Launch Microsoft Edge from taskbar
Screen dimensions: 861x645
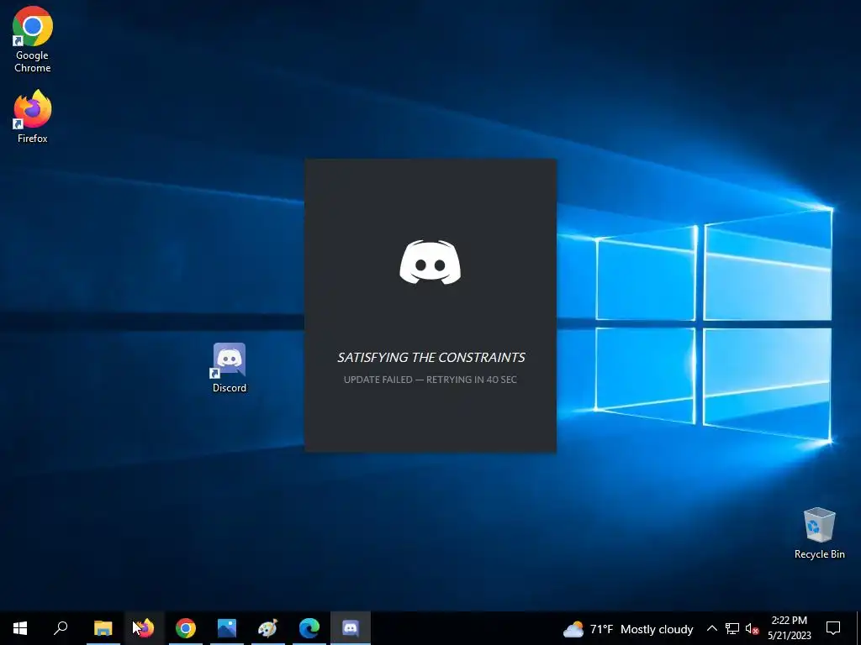pos(309,628)
